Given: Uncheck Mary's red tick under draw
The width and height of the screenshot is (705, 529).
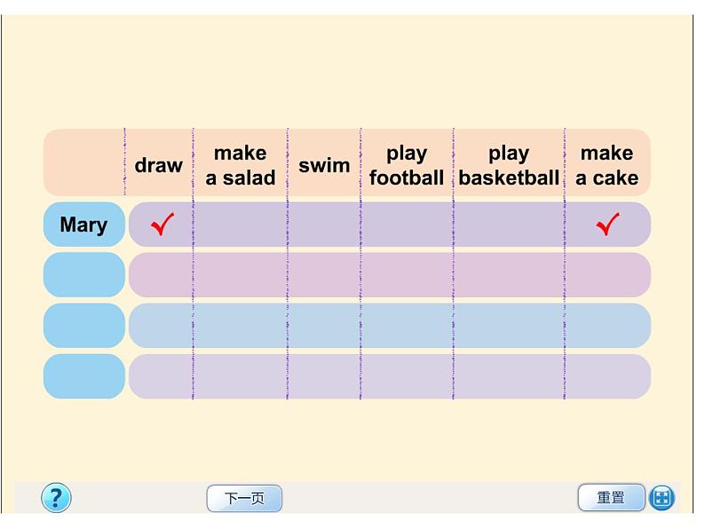Looking at the screenshot, I should coord(162,225).
